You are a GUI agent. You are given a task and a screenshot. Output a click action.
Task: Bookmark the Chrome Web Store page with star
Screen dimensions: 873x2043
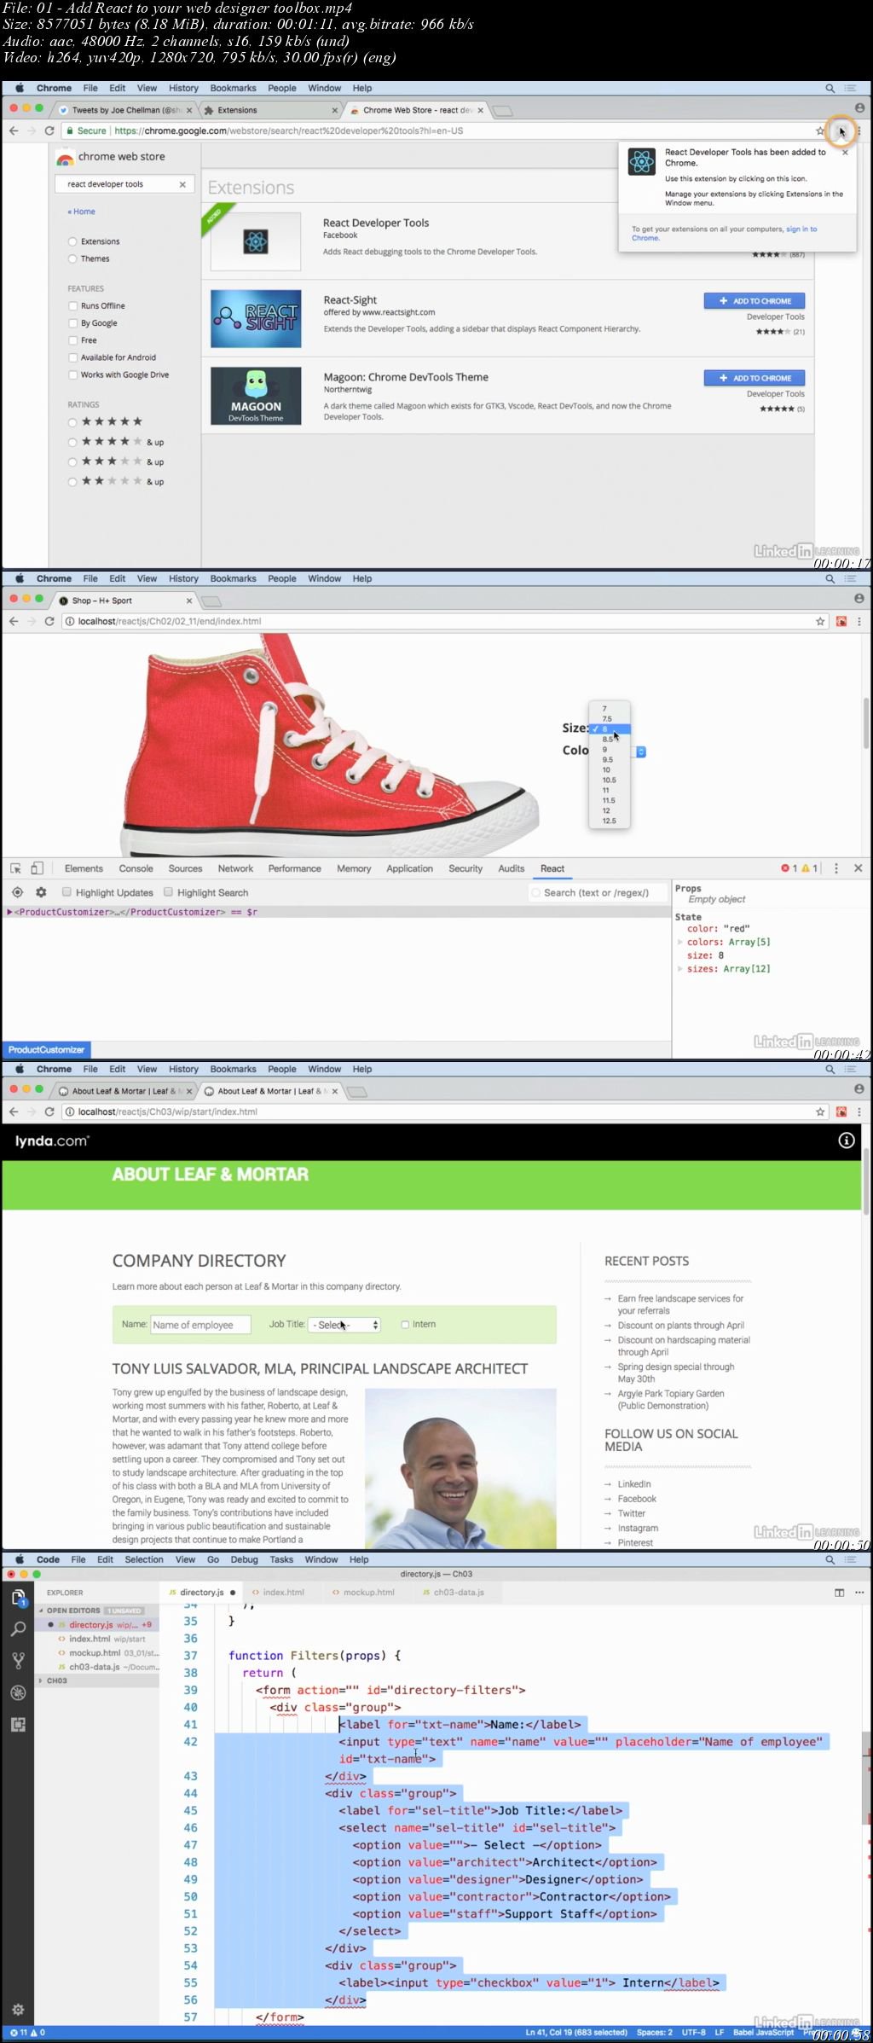pos(820,131)
